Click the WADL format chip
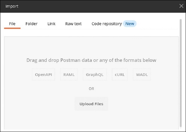The image size is (186, 132). 142,75
